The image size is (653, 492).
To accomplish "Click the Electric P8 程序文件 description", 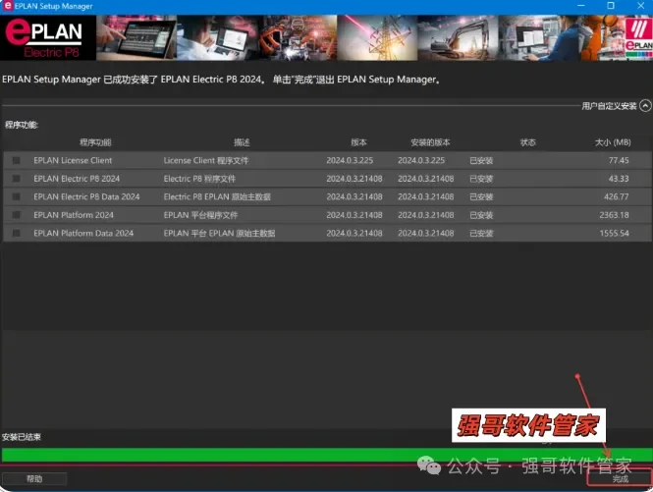I will pyautogui.click(x=199, y=179).
